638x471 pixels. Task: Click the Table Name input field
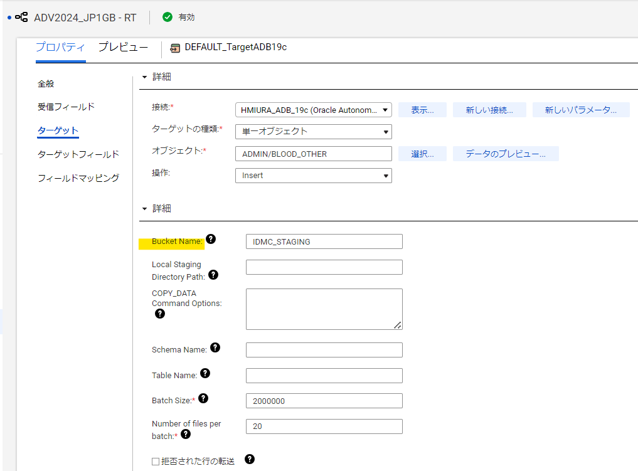point(324,376)
